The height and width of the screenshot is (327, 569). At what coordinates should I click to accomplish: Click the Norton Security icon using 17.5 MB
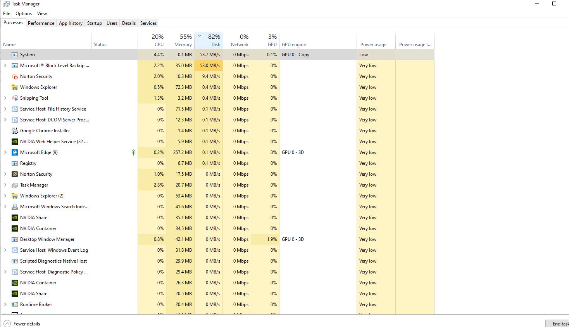pyautogui.click(x=15, y=174)
